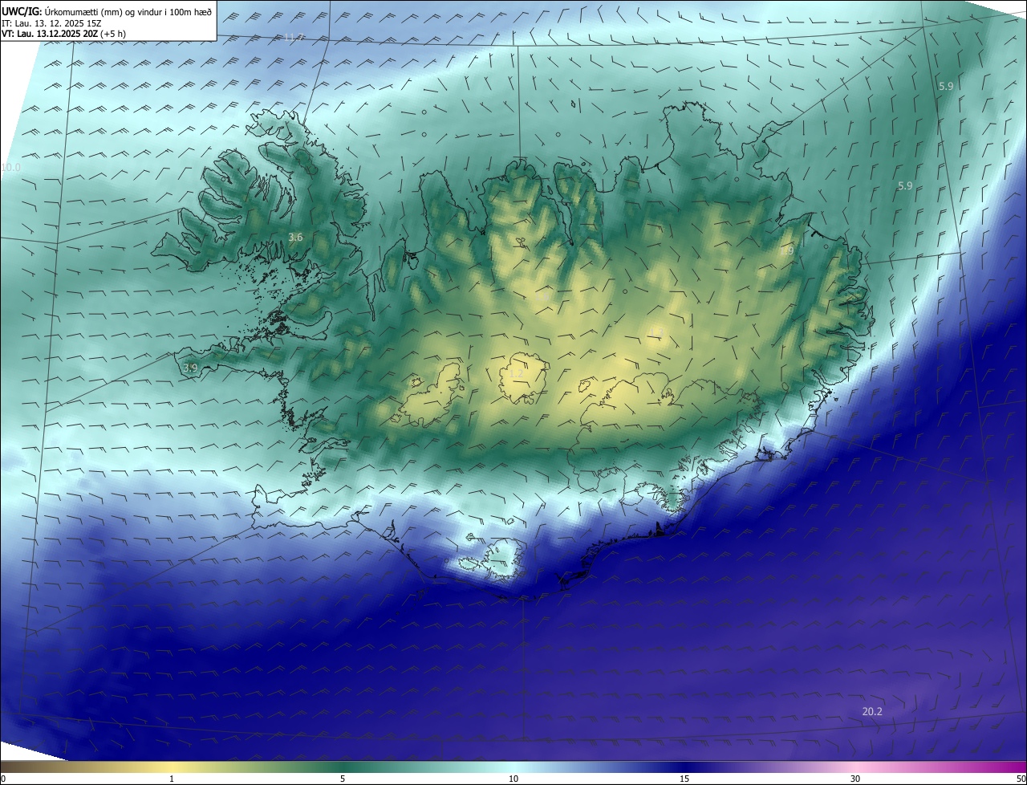The height and width of the screenshot is (785, 1027).
Task: Click the 0 tick label on the color scale
Action: [x=3, y=779]
